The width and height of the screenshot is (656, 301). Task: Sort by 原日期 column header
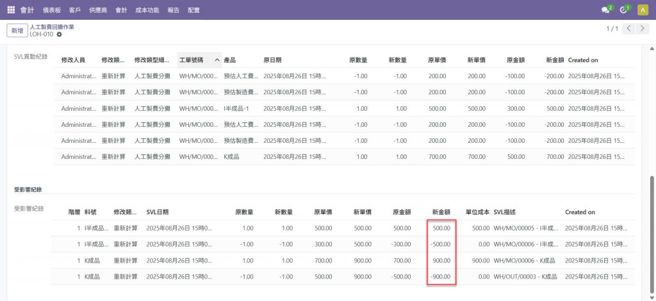(x=272, y=60)
